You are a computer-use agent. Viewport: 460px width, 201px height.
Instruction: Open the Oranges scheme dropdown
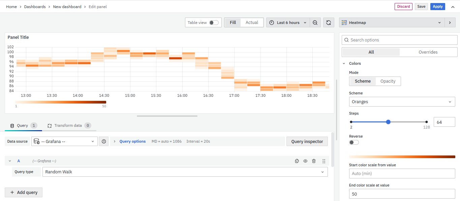[x=402, y=102]
